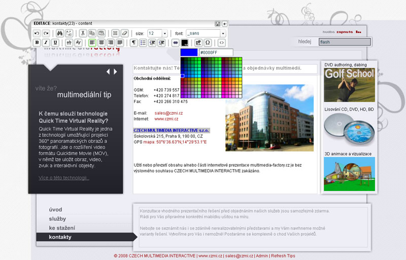Align text to the right
This screenshot has width=406, height=260.
pyautogui.click(x=111, y=43)
